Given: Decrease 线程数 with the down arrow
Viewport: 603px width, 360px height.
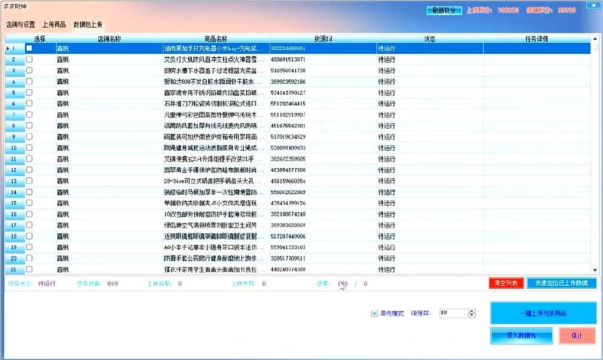Looking at the screenshot, I should (472, 315).
